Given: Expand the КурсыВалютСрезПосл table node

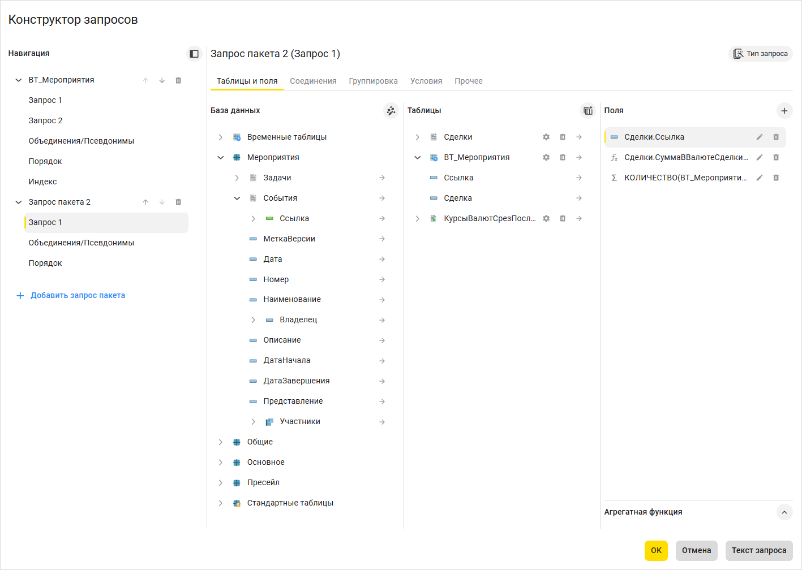Looking at the screenshot, I should (x=418, y=219).
